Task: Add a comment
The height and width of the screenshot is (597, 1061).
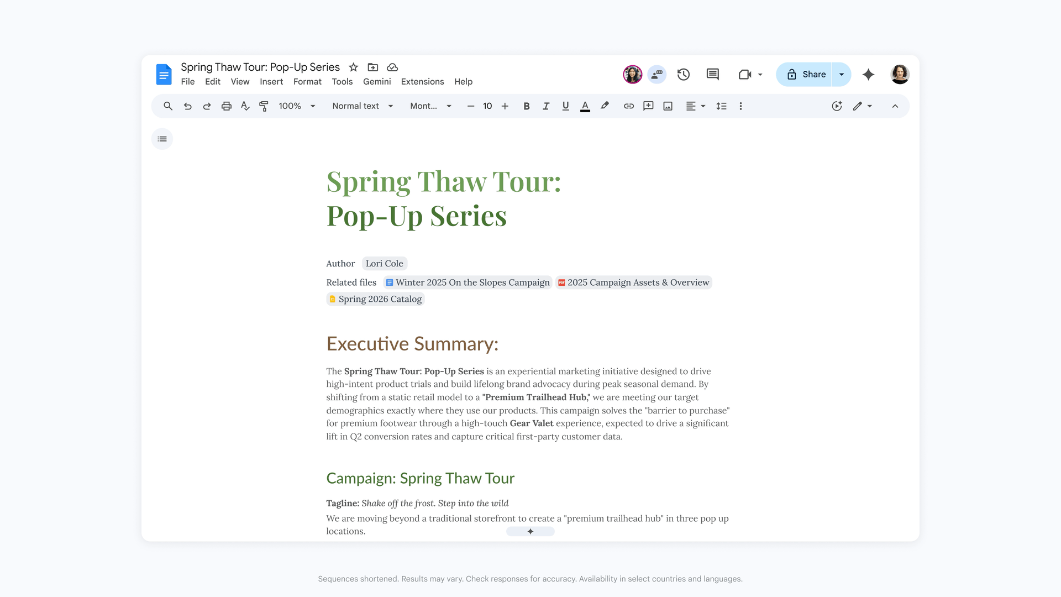Action: point(648,106)
